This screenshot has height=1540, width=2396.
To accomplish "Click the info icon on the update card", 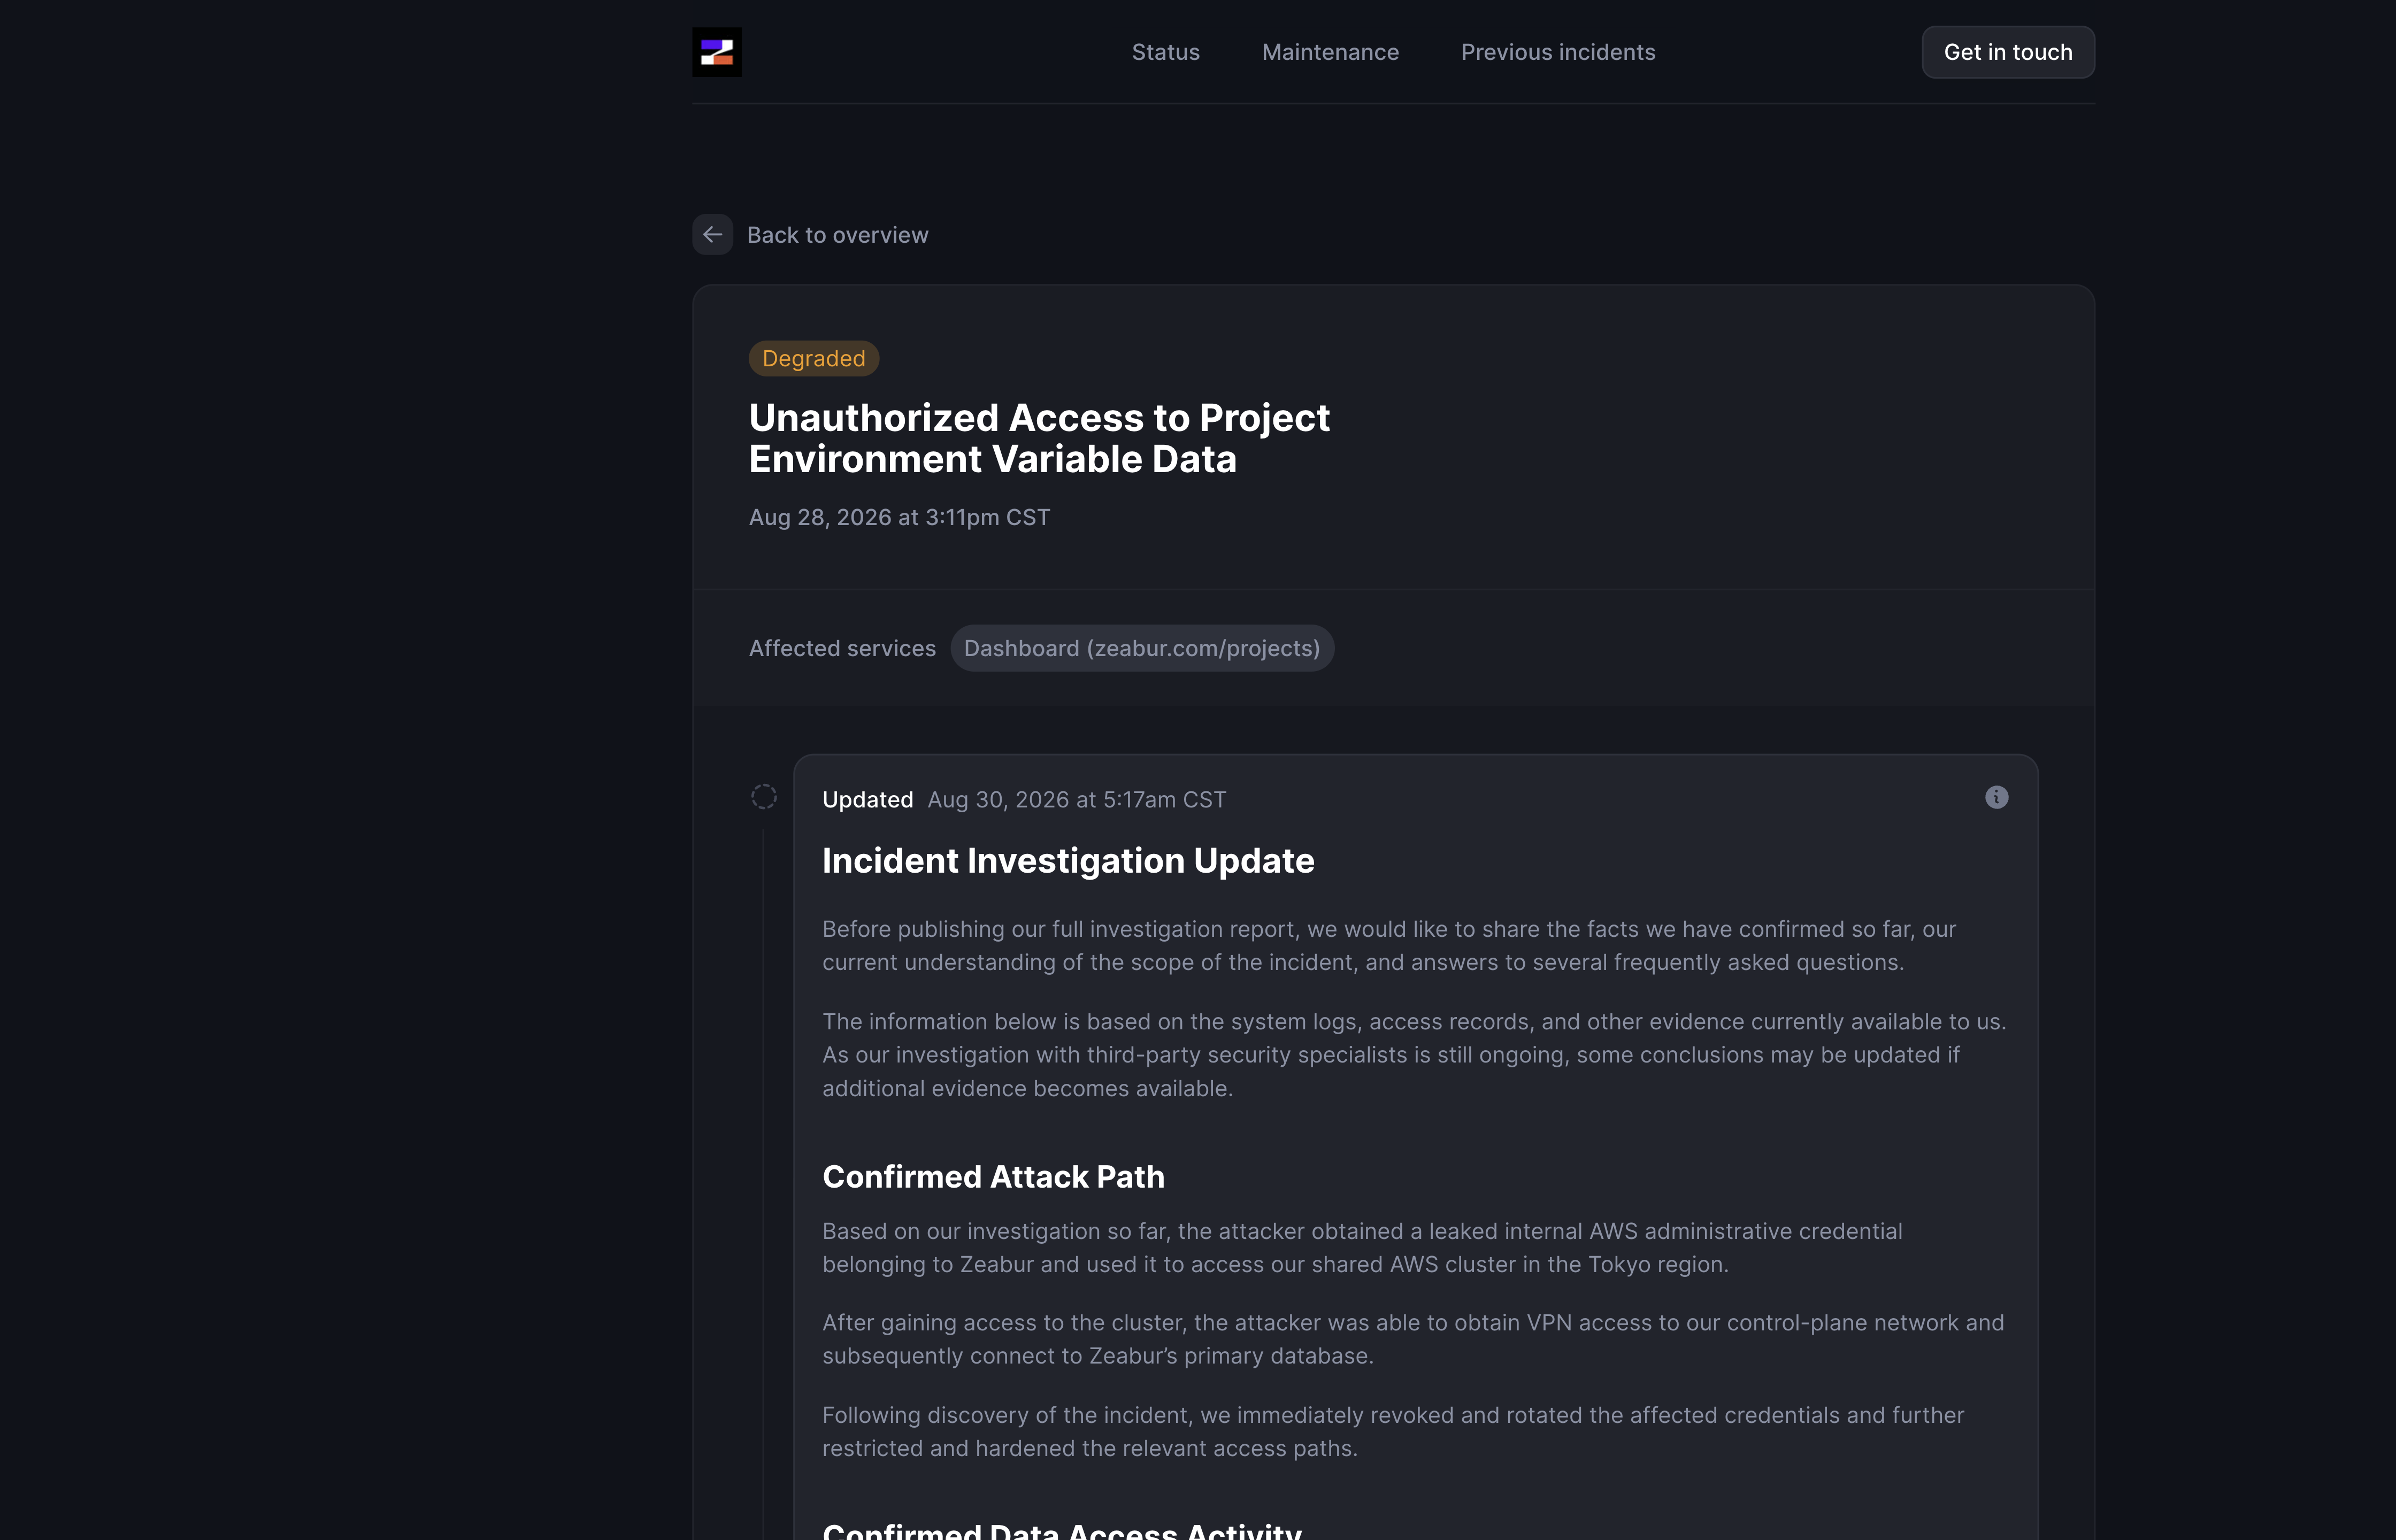I will [1996, 797].
